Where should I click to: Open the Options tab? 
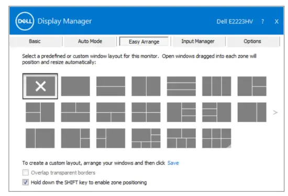252,41
